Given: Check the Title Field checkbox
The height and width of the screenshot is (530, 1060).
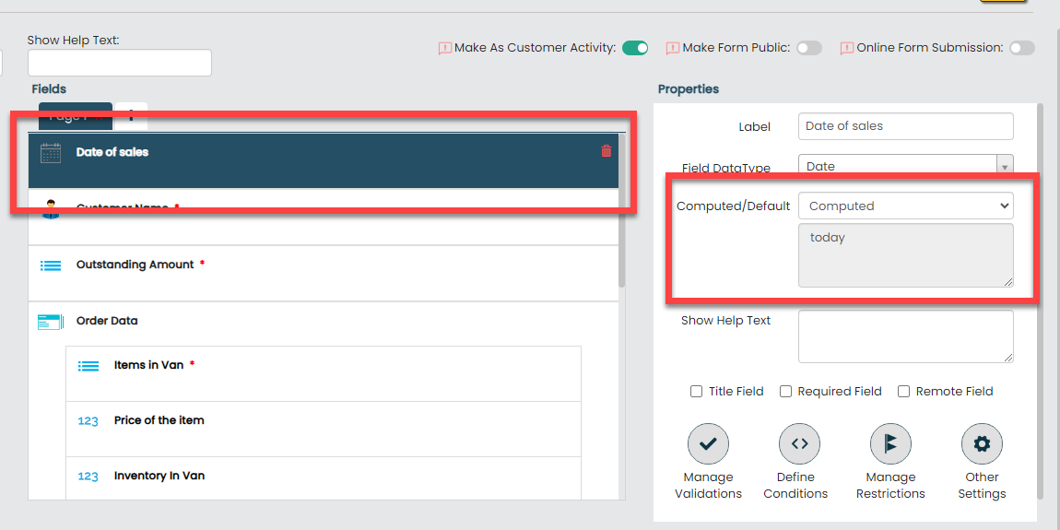Looking at the screenshot, I should (697, 392).
